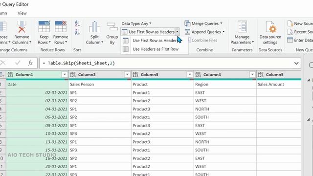The image size is (313, 176).
Task: Open the Column2 filter dropdown
Action: coord(127,75)
